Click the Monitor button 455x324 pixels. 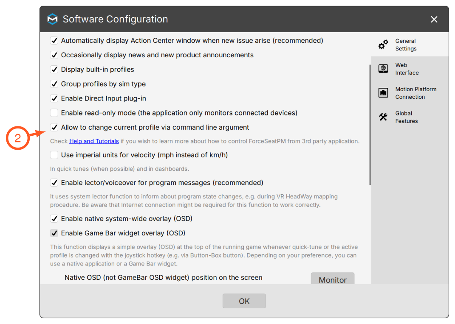click(x=333, y=279)
